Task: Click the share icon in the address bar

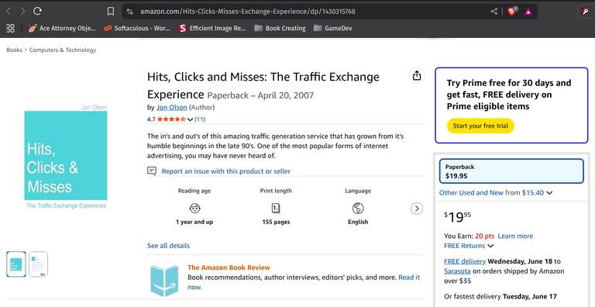Action: click(x=494, y=12)
